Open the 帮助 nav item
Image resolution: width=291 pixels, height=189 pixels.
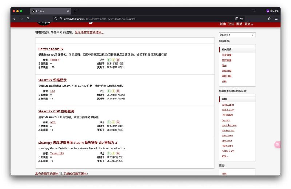click(239, 24)
